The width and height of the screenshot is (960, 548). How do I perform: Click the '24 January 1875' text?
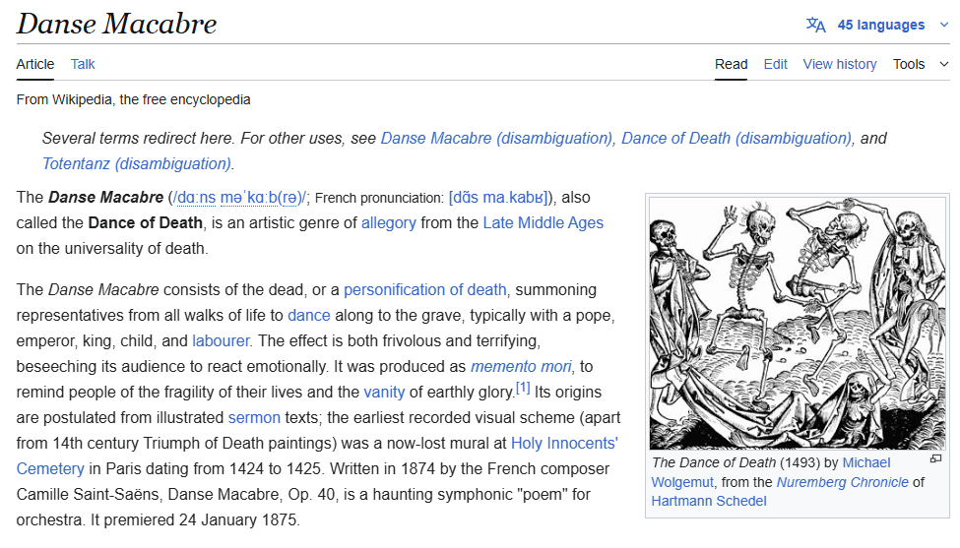238,519
